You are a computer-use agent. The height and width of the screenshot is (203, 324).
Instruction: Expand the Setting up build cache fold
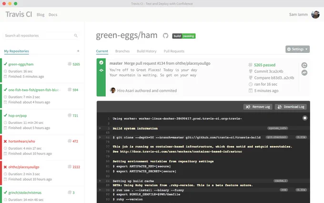pos(100,181)
